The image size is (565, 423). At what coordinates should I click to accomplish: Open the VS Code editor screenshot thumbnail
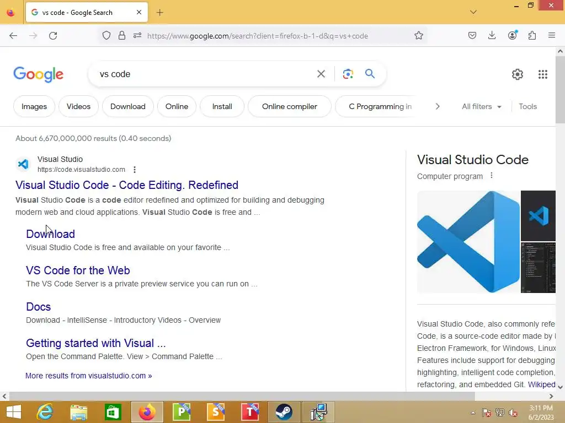539,268
